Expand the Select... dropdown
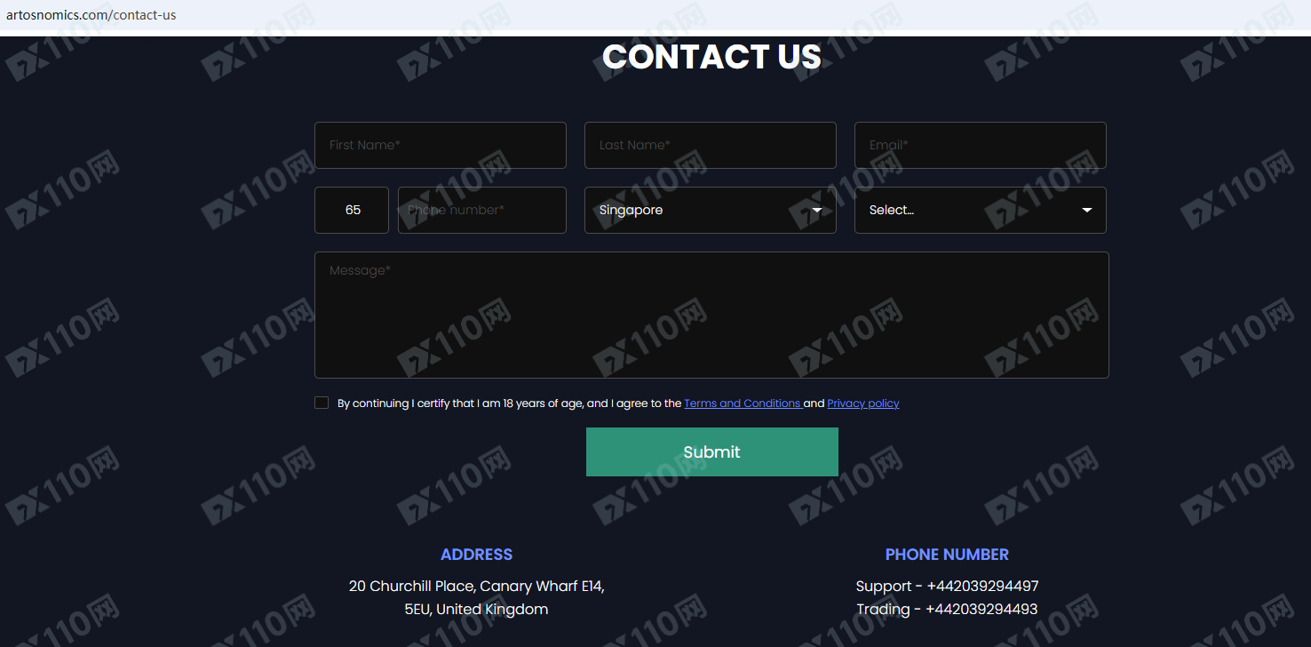The height and width of the screenshot is (647, 1311). click(981, 211)
